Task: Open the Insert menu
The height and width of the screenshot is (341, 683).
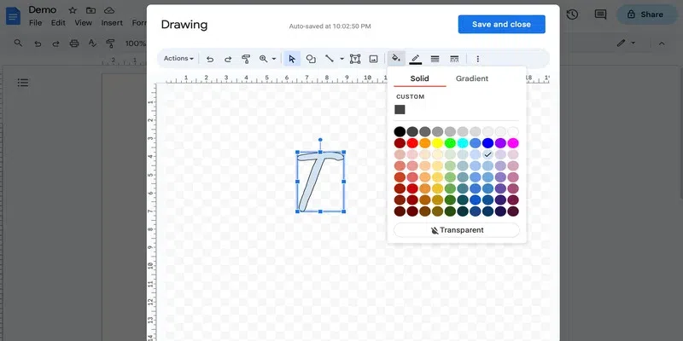Action: tap(111, 23)
